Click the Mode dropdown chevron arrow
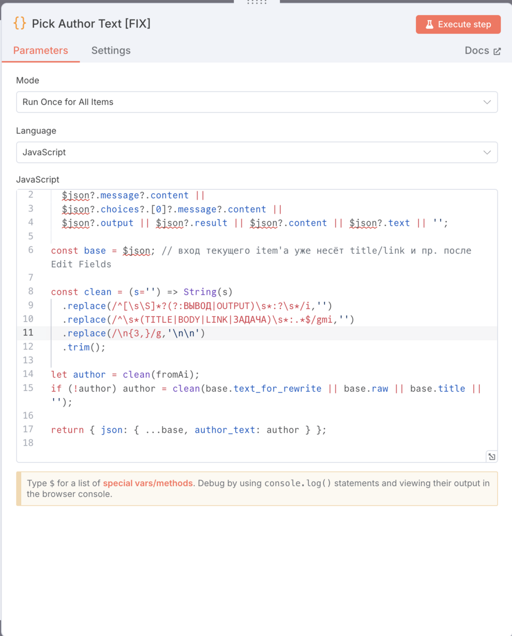Image resolution: width=512 pixels, height=636 pixels. click(487, 102)
